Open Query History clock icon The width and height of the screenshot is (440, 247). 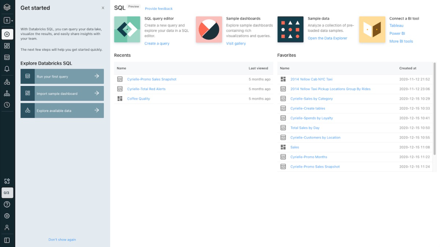7,105
